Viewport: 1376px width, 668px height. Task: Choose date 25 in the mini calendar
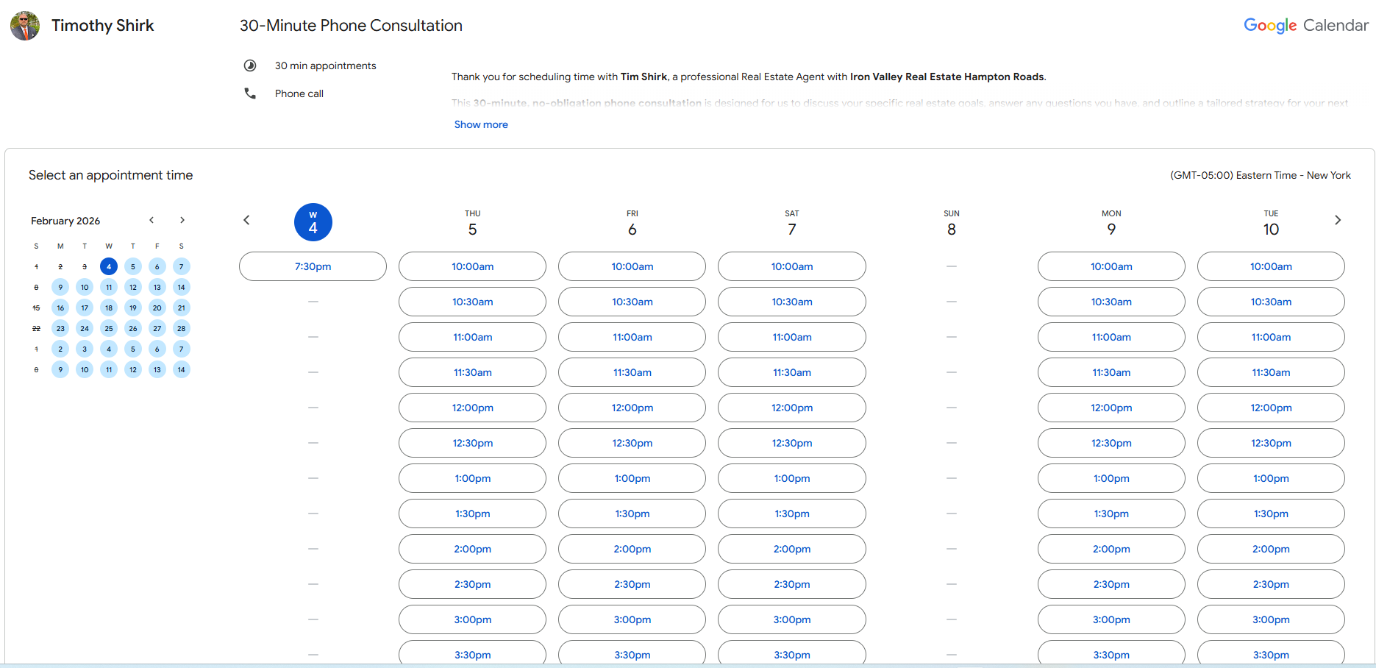109,328
